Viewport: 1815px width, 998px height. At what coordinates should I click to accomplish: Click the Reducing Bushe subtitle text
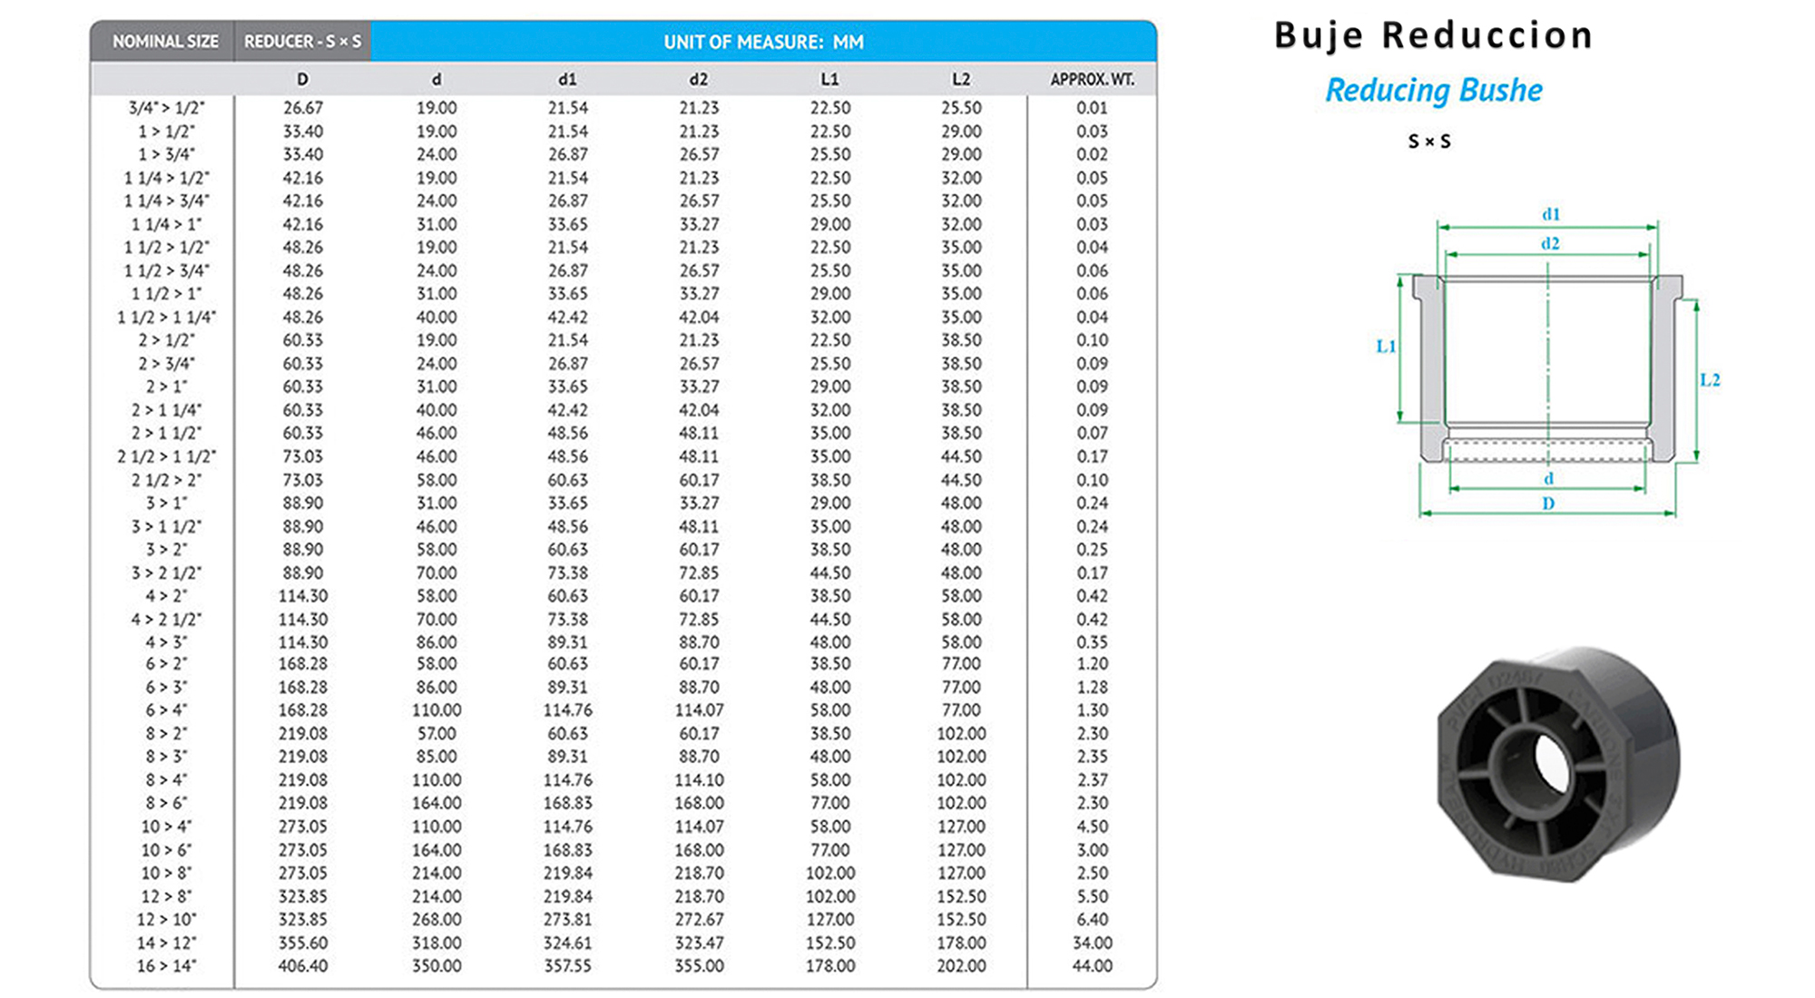(1433, 91)
